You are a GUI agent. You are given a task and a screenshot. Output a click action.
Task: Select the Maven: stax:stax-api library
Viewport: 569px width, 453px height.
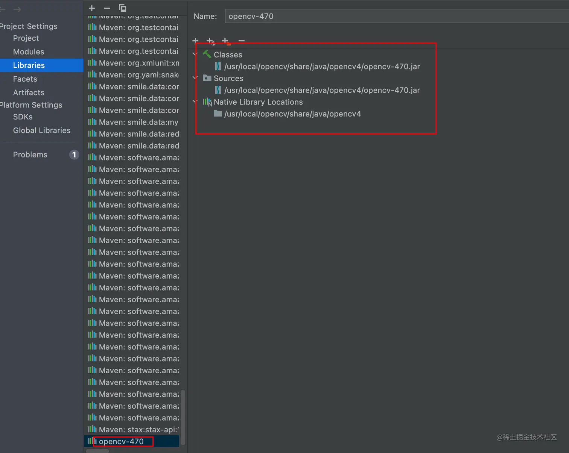132,429
